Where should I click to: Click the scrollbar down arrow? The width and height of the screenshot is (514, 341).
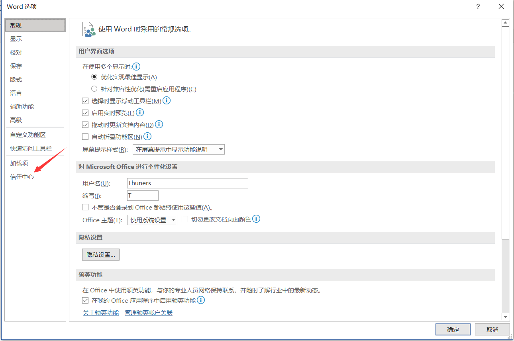(x=505, y=317)
